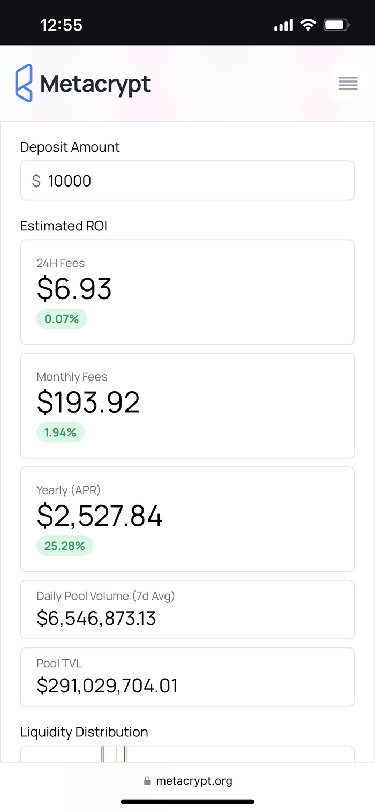Viewport: 375px width, 812px height.
Task: Click the Metacrypt brand name
Action: tap(95, 84)
